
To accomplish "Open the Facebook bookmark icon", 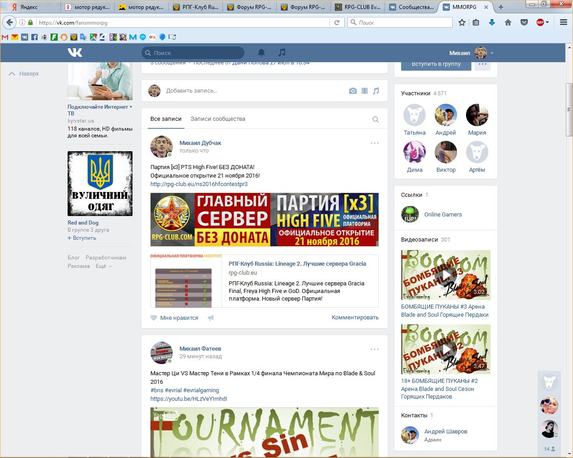I will coord(34,37).
